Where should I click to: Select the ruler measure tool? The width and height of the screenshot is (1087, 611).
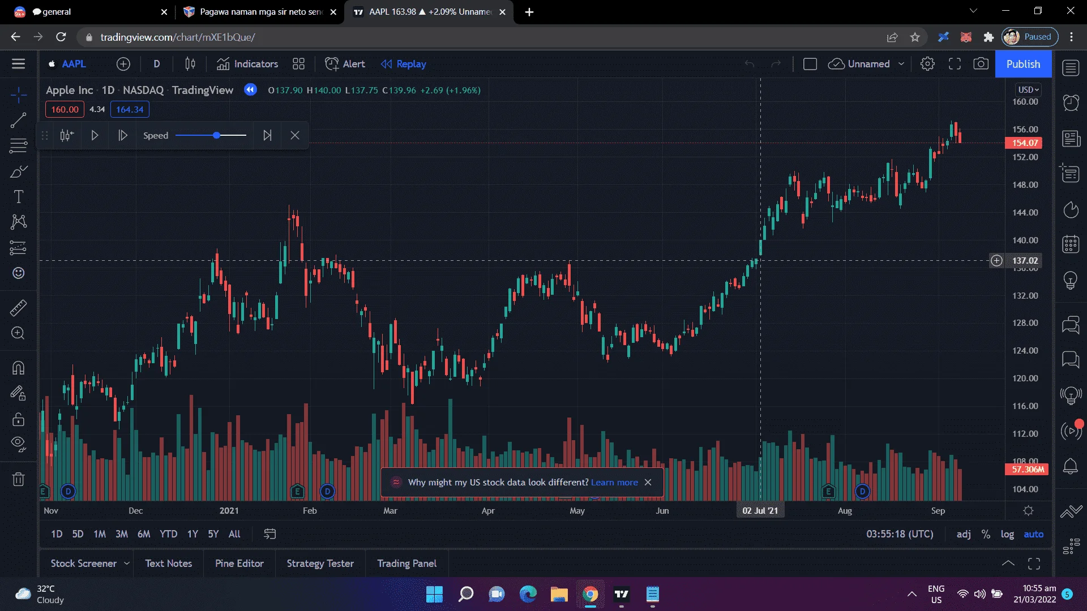[18, 308]
